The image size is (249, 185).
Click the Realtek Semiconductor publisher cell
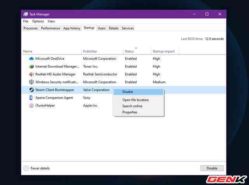[100, 74]
